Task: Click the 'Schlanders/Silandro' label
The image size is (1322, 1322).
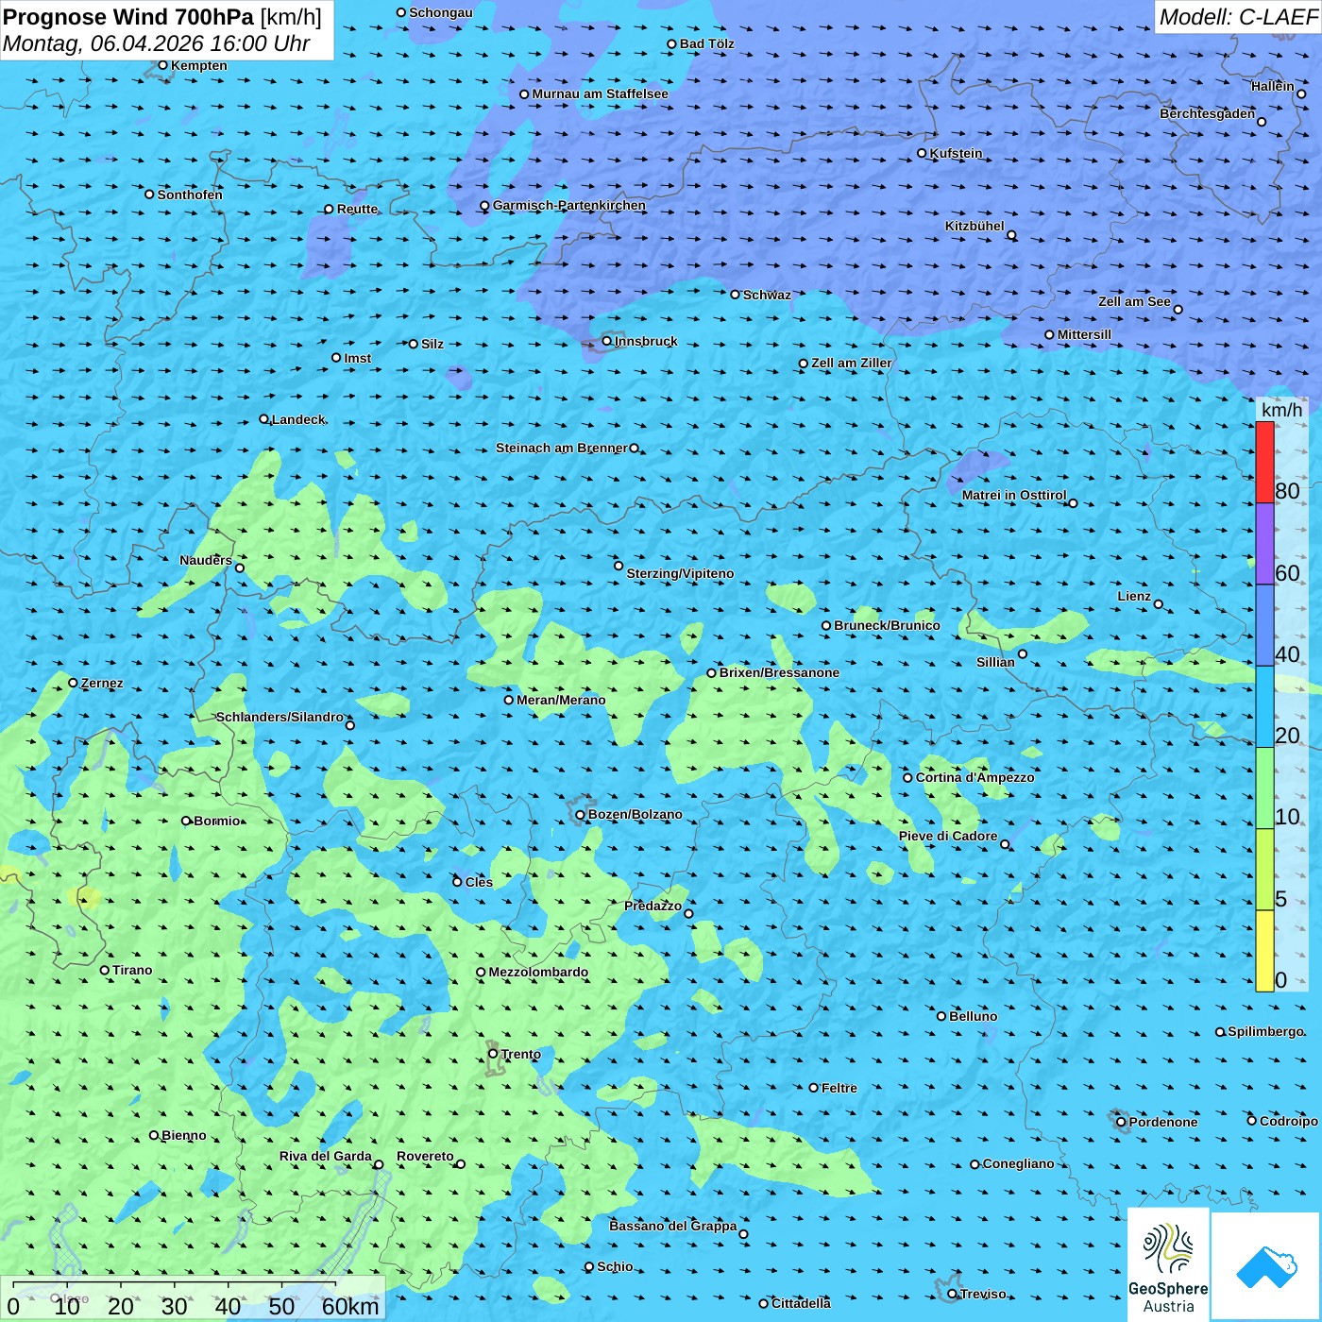Action: [280, 717]
